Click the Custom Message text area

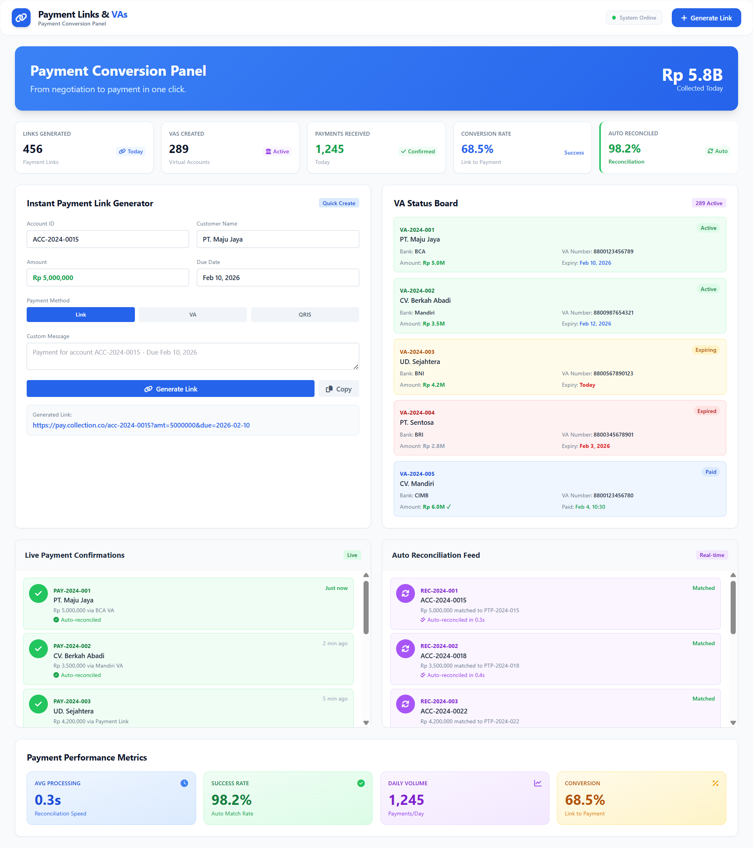coord(193,356)
